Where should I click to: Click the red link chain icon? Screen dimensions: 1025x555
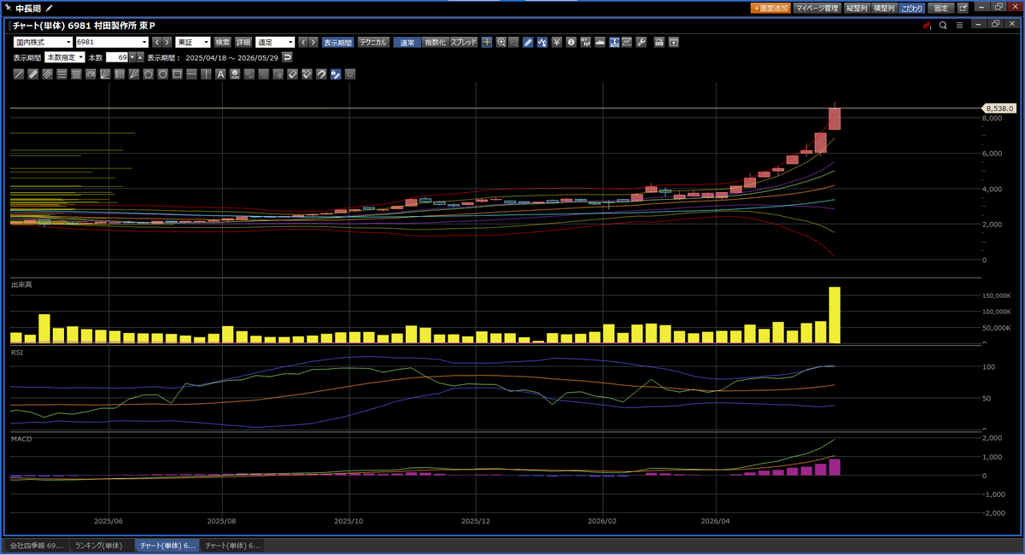(x=927, y=26)
